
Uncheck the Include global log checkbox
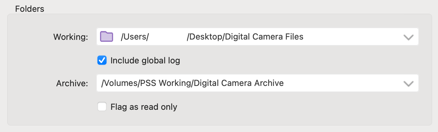click(102, 60)
